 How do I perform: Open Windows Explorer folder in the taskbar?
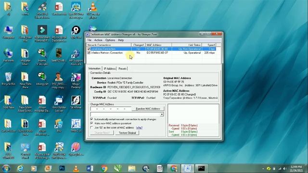[131, 168]
